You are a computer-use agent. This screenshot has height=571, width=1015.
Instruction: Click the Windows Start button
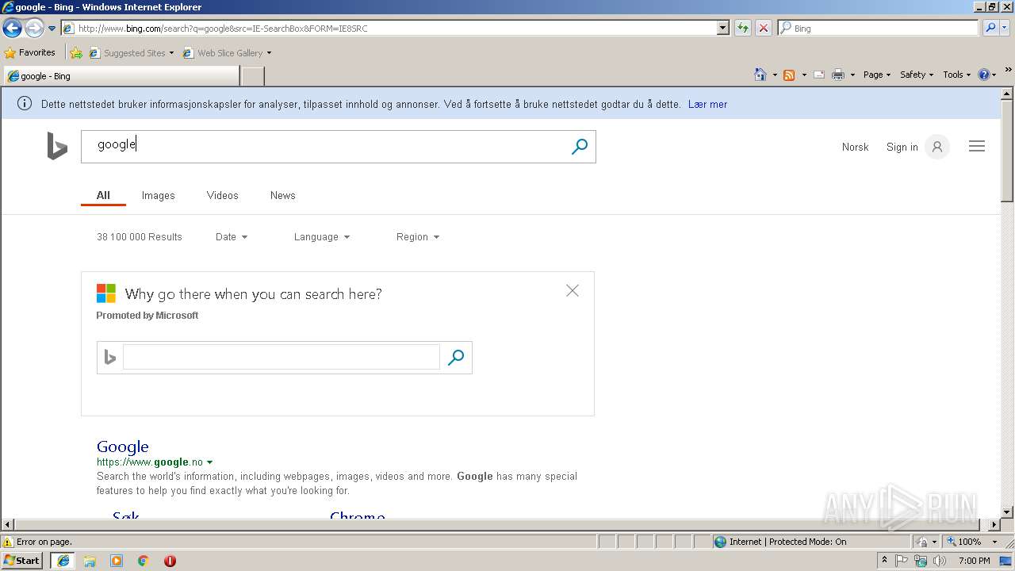pyautogui.click(x=22, y=560)
